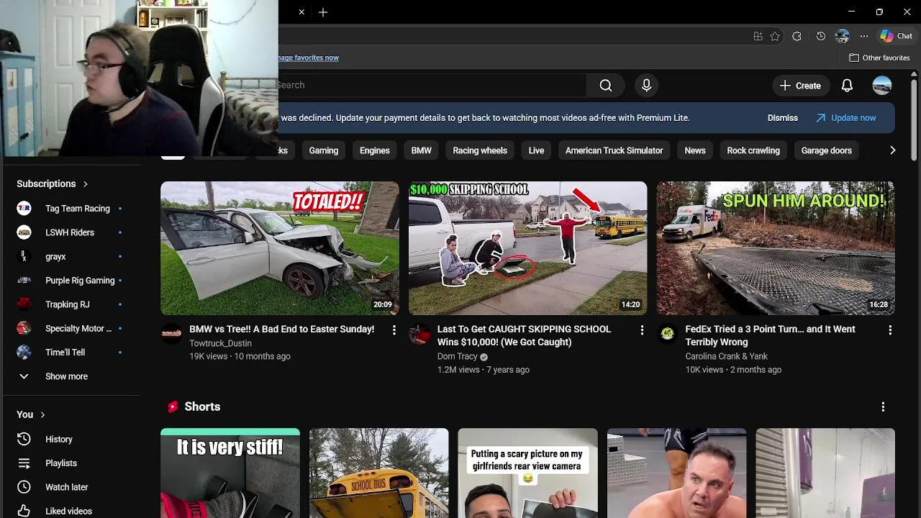
Task: Start voice search with microphone icon
Action: [x=646, y=86]
